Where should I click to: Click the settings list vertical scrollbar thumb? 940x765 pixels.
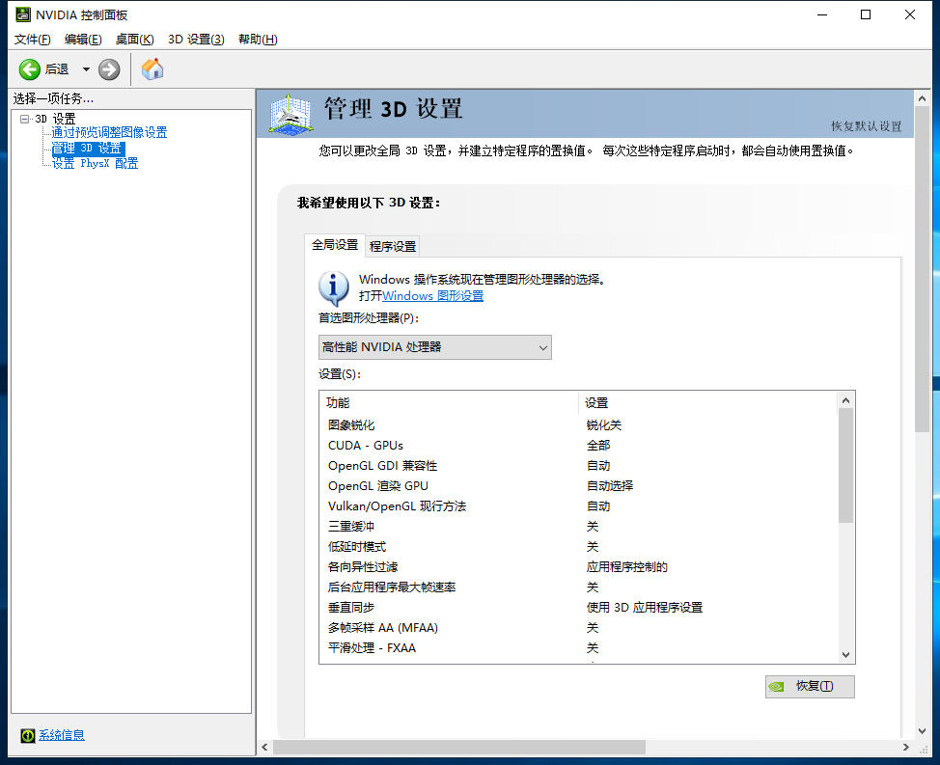point(845,466)
